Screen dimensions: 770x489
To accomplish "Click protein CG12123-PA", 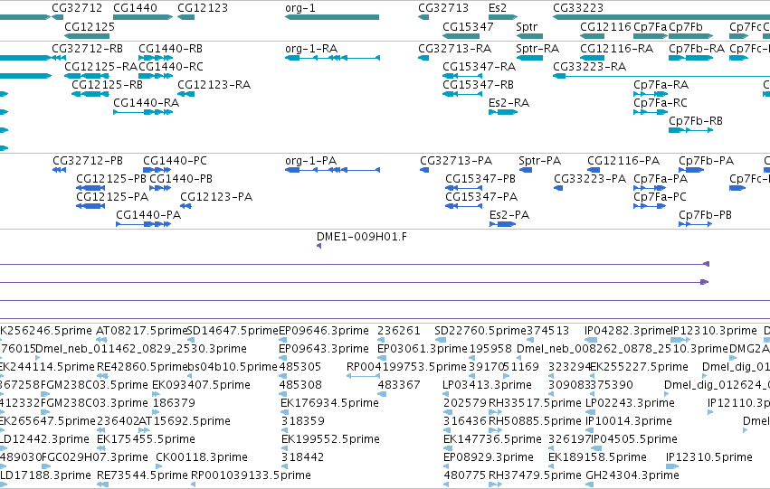I will 216,197.
